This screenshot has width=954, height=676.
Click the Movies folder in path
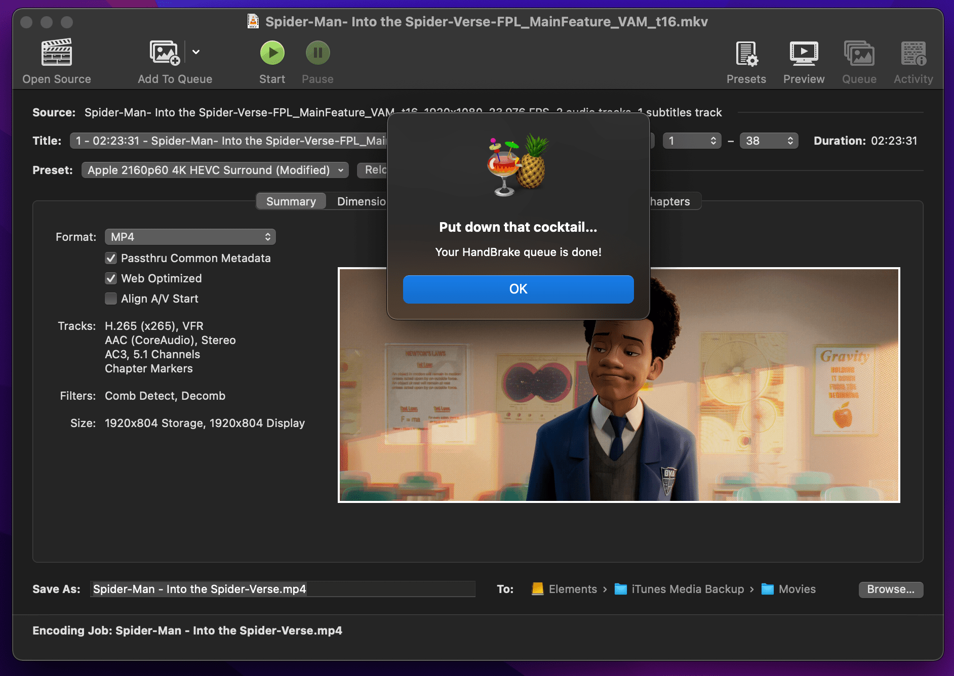pos(788,589)
